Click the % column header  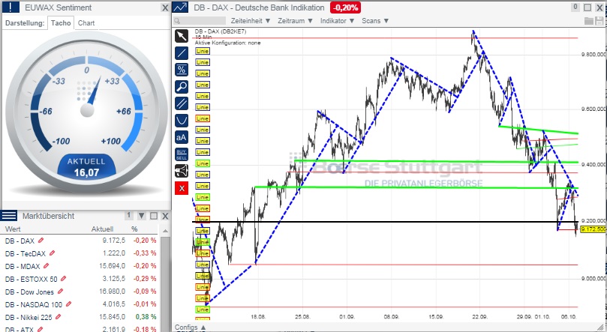tap(134, 229)
